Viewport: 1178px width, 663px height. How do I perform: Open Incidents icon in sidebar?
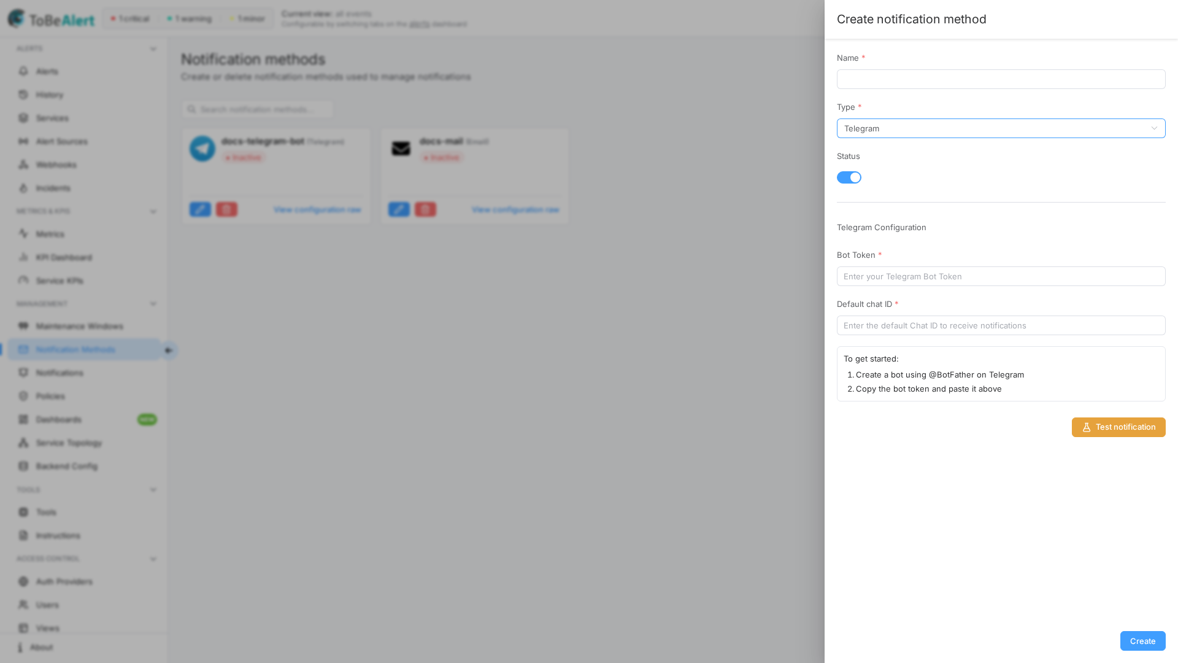[23, 188]
